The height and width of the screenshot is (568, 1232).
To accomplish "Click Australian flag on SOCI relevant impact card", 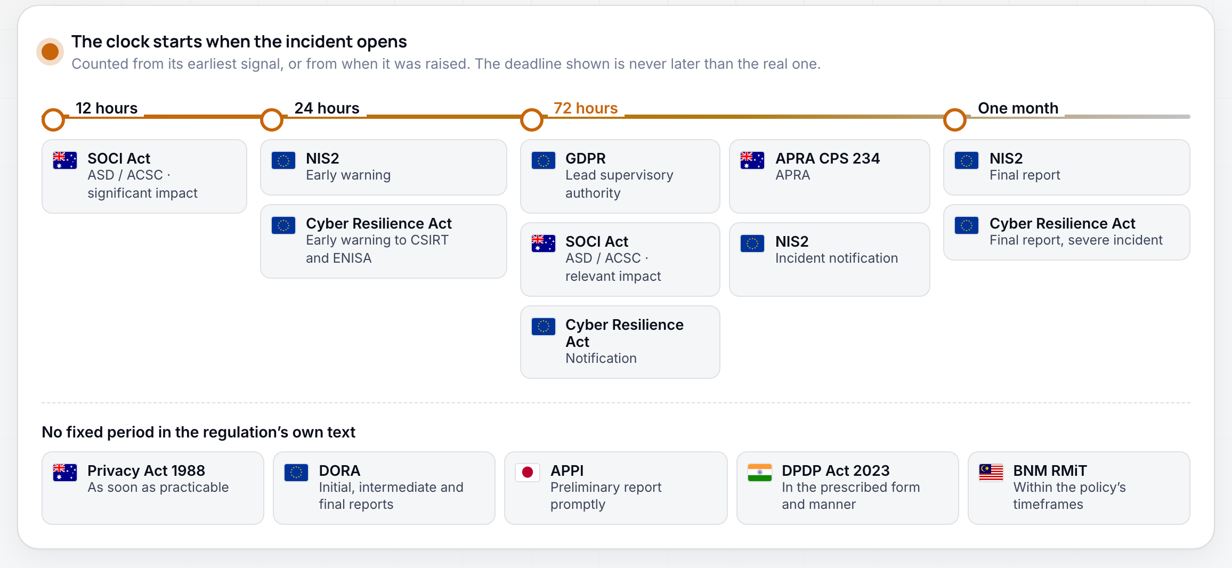I will point(544,243).
